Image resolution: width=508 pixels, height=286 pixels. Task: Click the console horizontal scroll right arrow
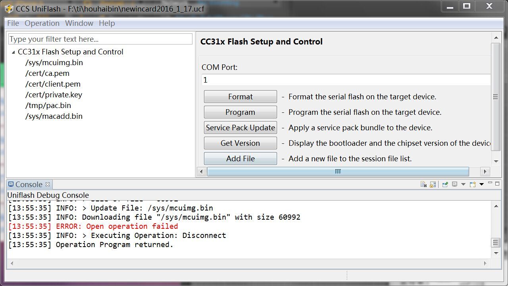click(x=485, y=263)
